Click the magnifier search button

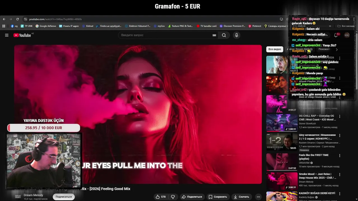point(224,35)
